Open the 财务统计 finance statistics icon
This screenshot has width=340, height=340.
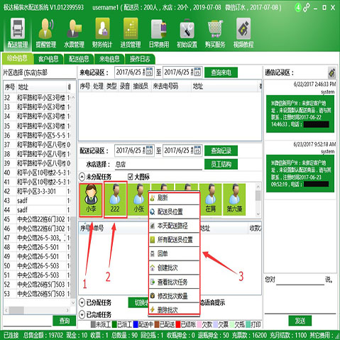(102, 33)
